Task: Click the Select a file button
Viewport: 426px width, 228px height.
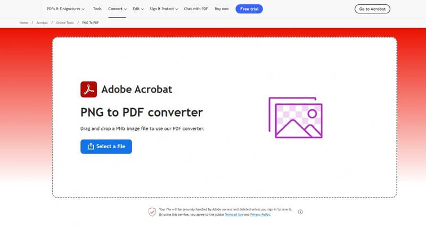Action: (106, 146)
